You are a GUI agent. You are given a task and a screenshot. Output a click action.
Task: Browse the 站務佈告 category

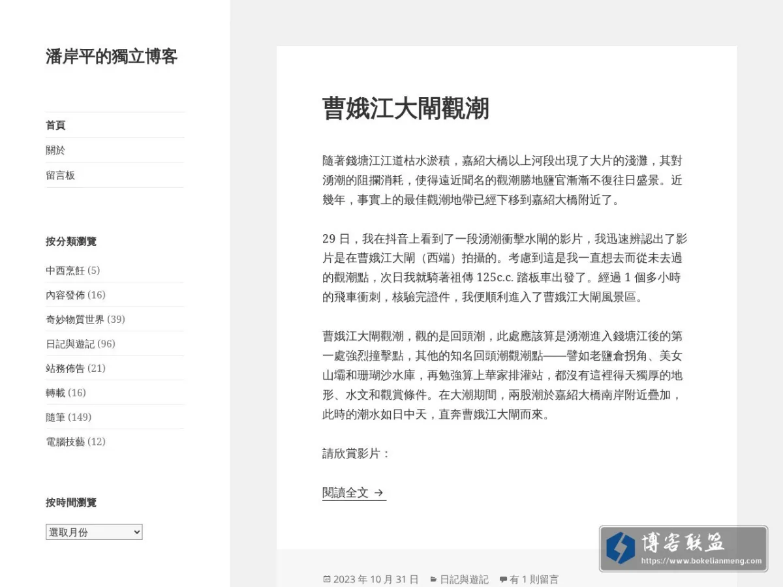click(x=65, y=368)
